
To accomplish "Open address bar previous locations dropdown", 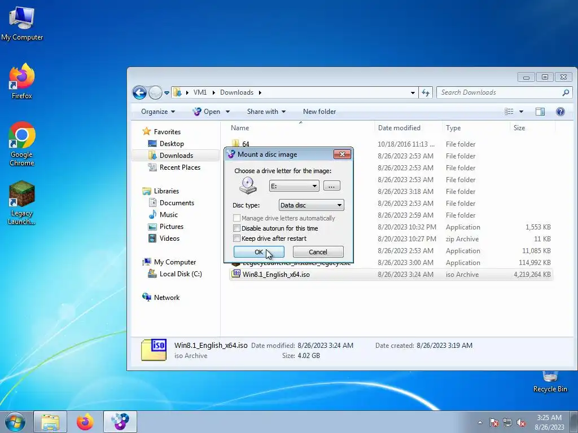I will 413,93.
